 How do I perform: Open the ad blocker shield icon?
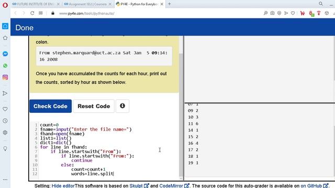coord(279,13)
